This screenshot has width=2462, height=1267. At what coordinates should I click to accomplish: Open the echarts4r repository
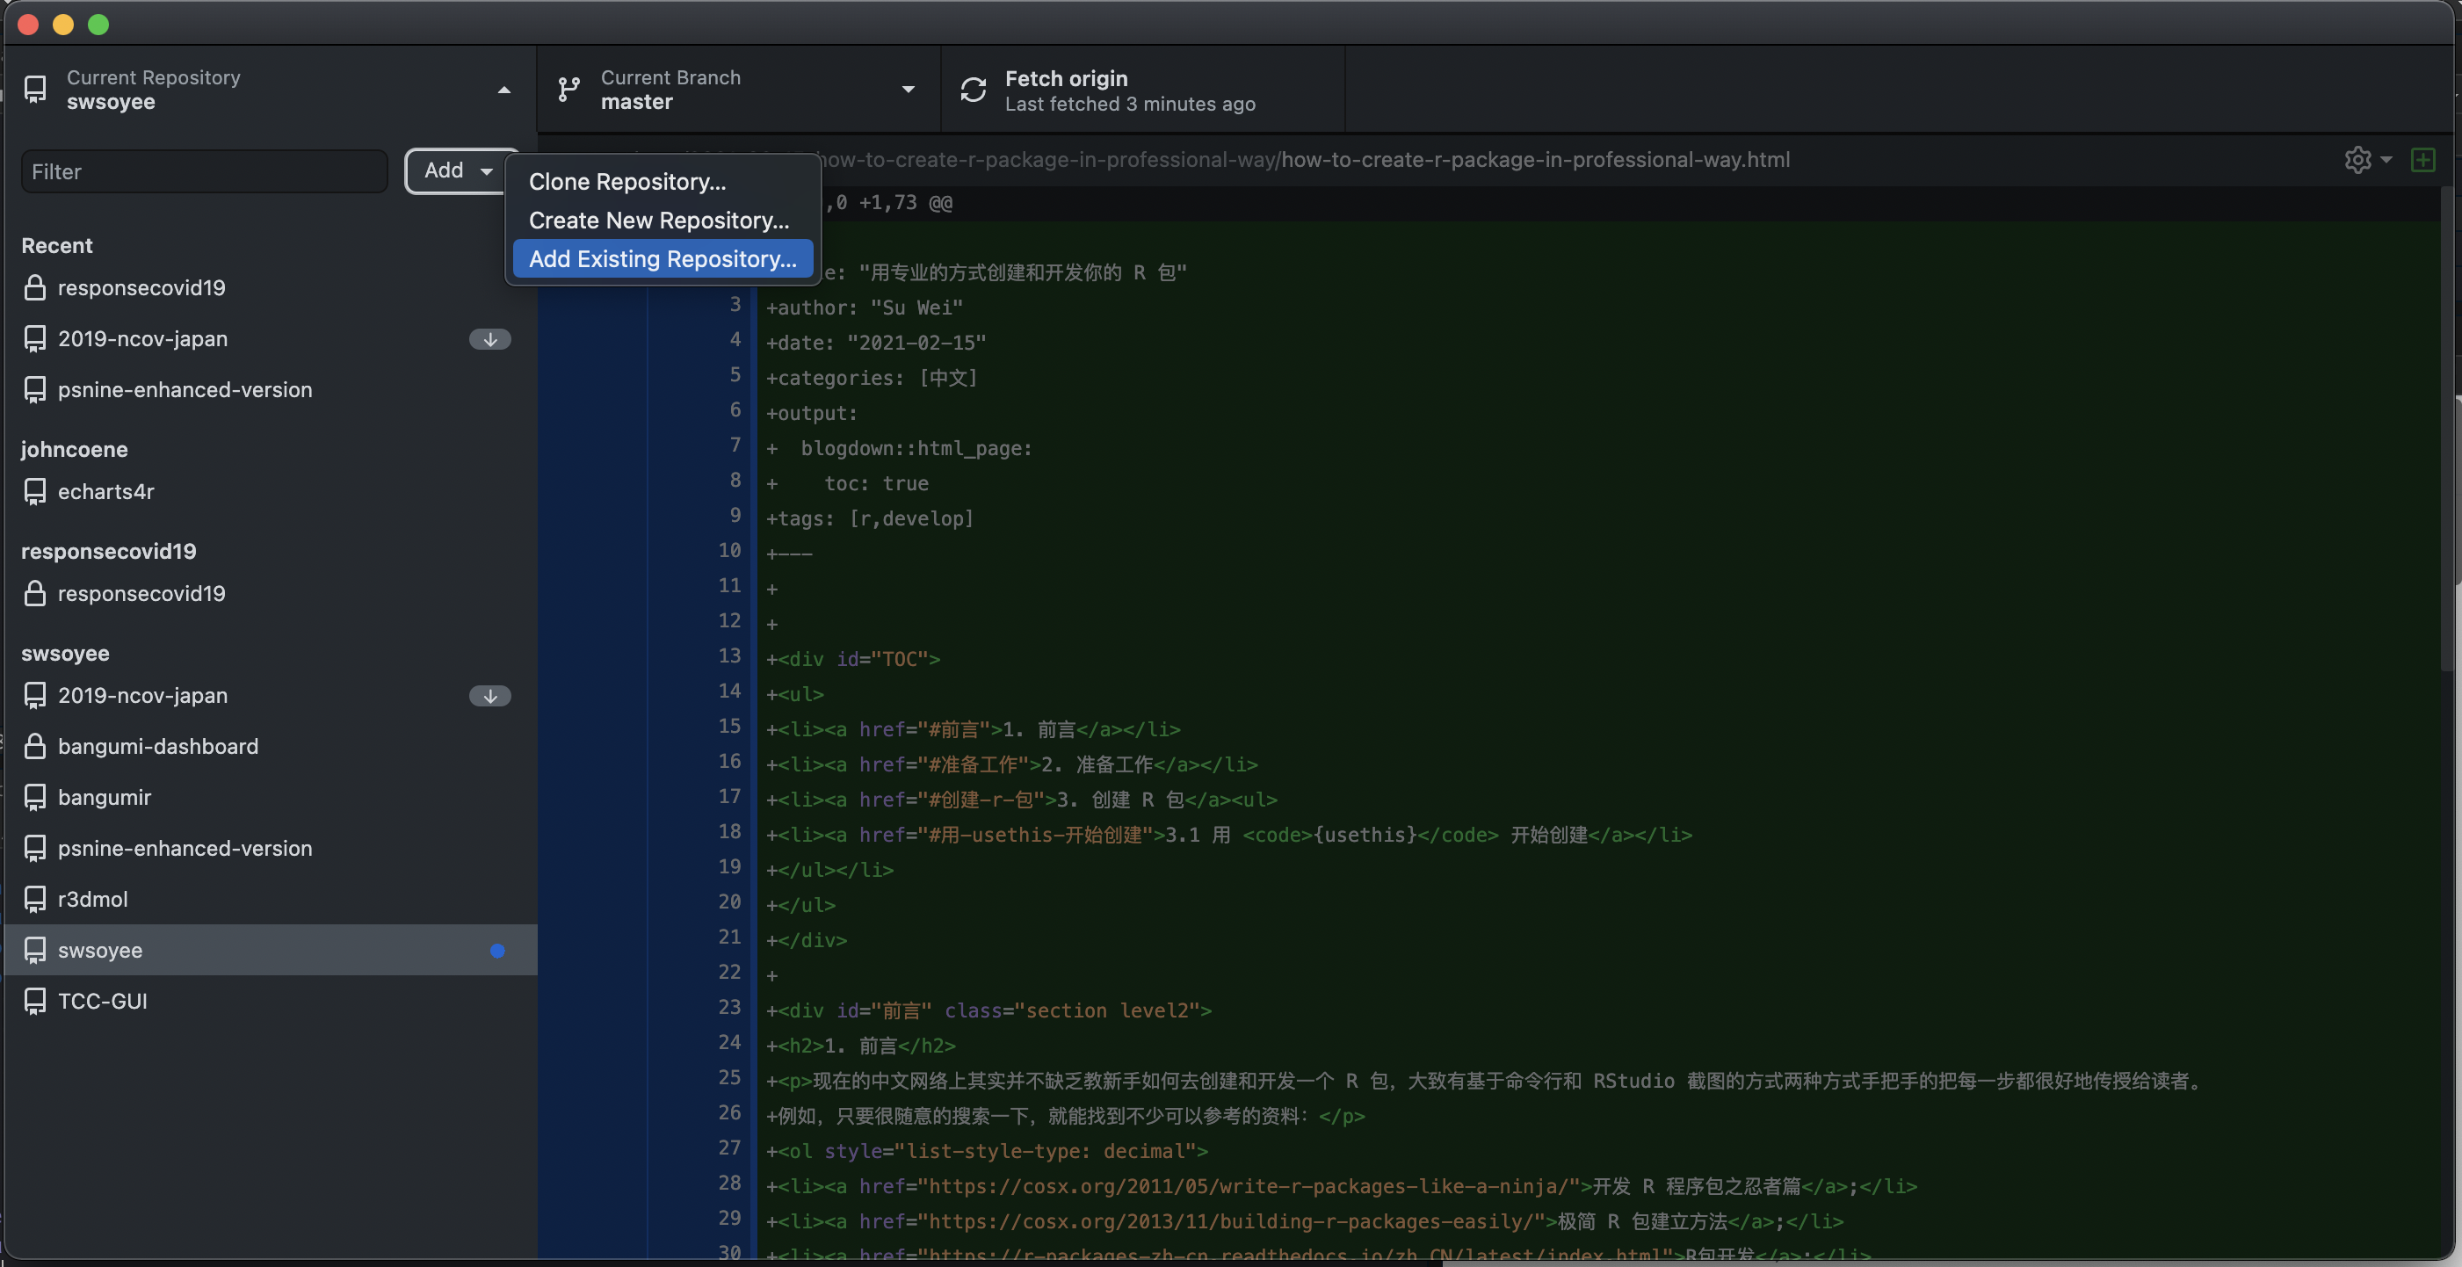coord(106,492)
